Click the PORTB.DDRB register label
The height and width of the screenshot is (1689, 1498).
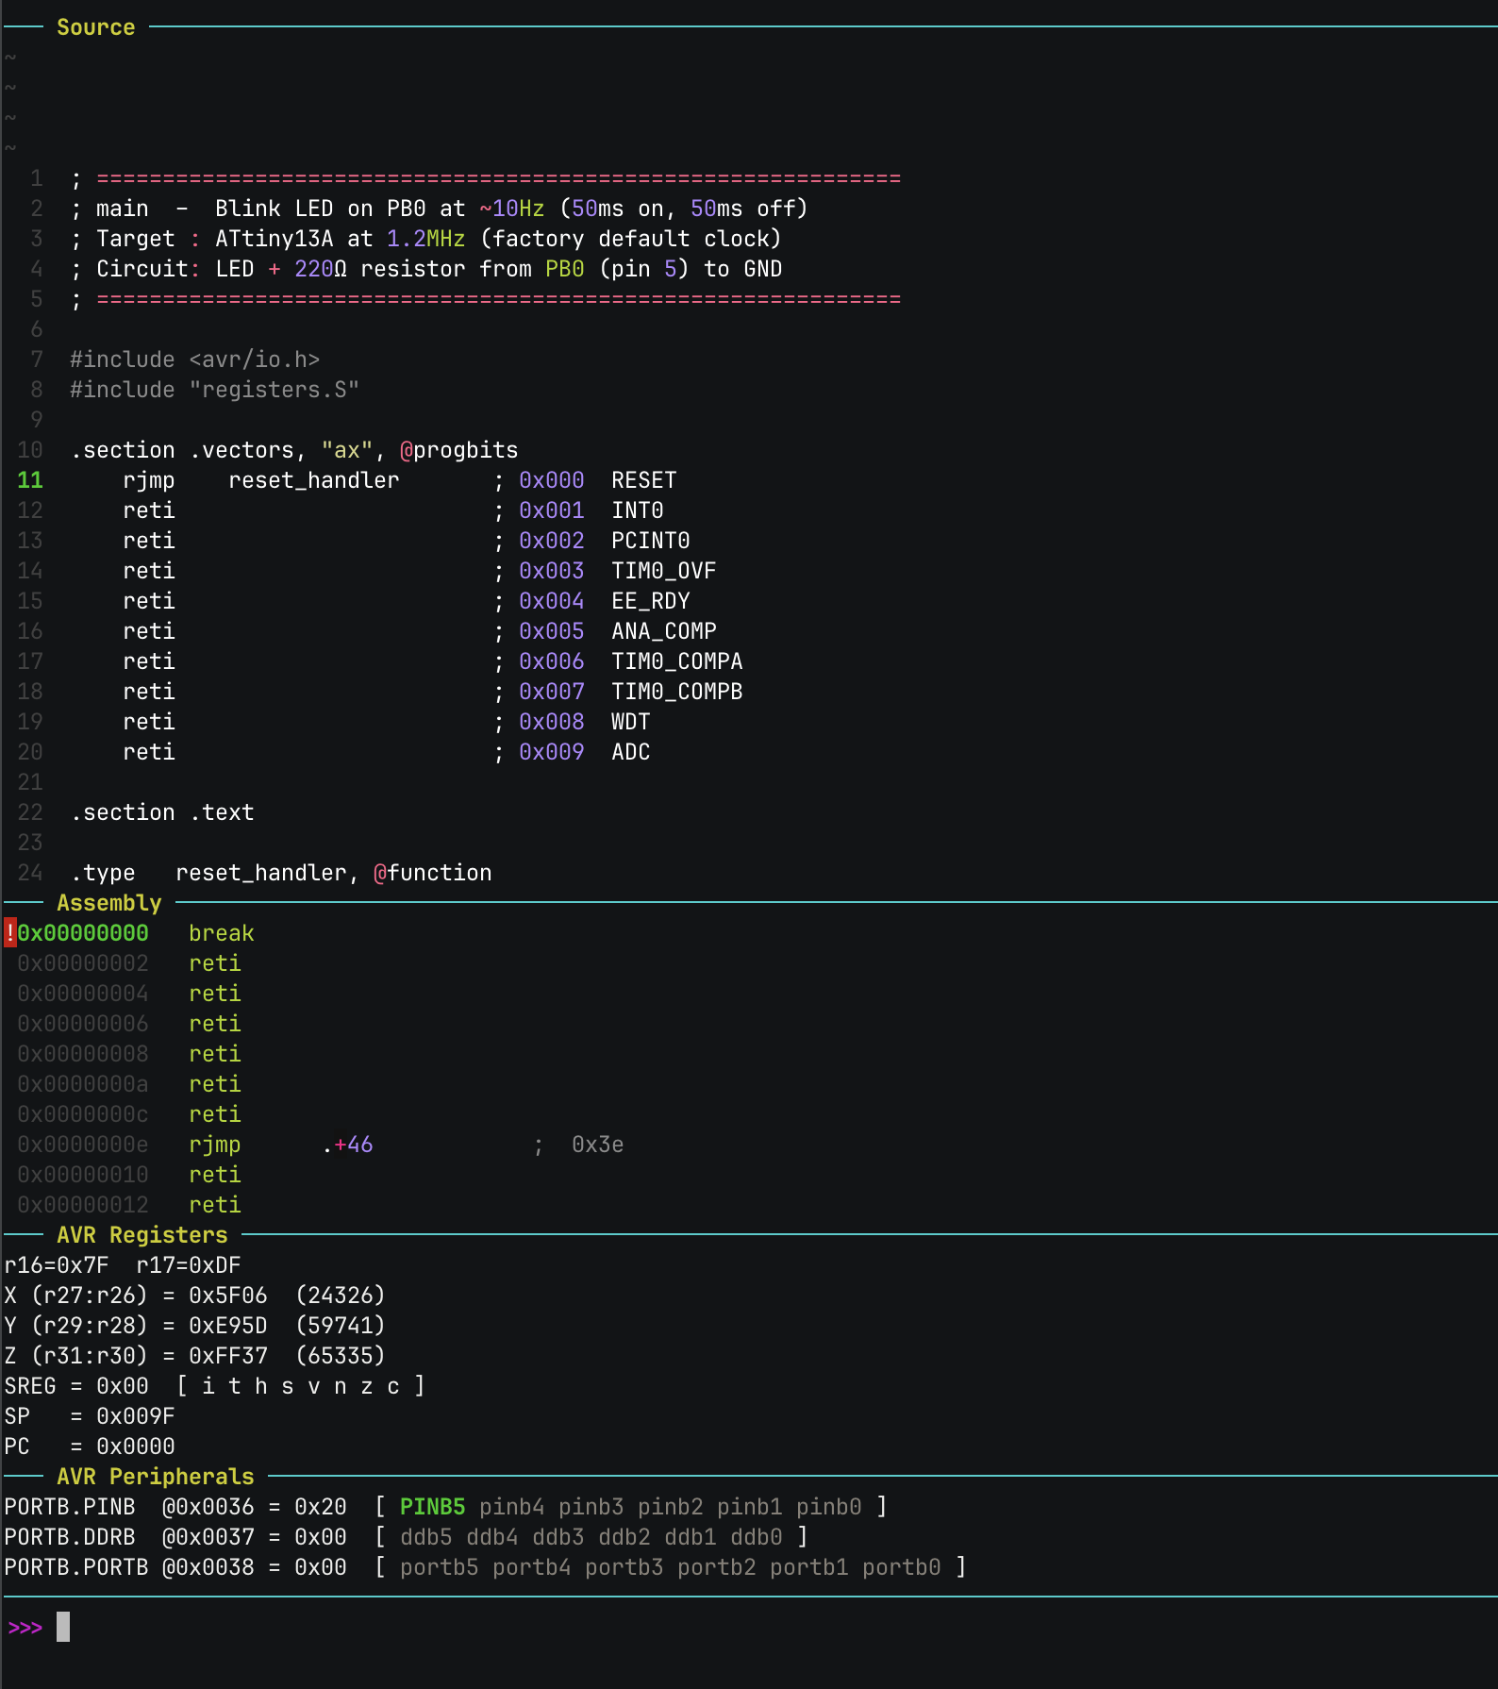[x=69, y=1537]
